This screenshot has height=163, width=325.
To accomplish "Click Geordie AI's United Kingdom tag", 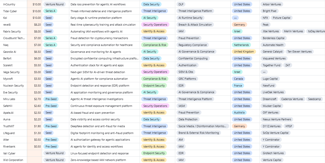I will coord(244,52).
